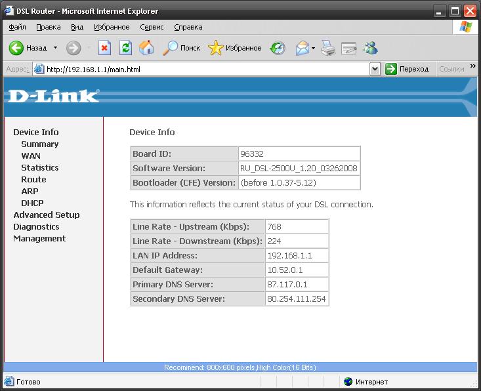Click the D-Link logo banner
This screenshot has width=481, height=391.
click(53, 96)
